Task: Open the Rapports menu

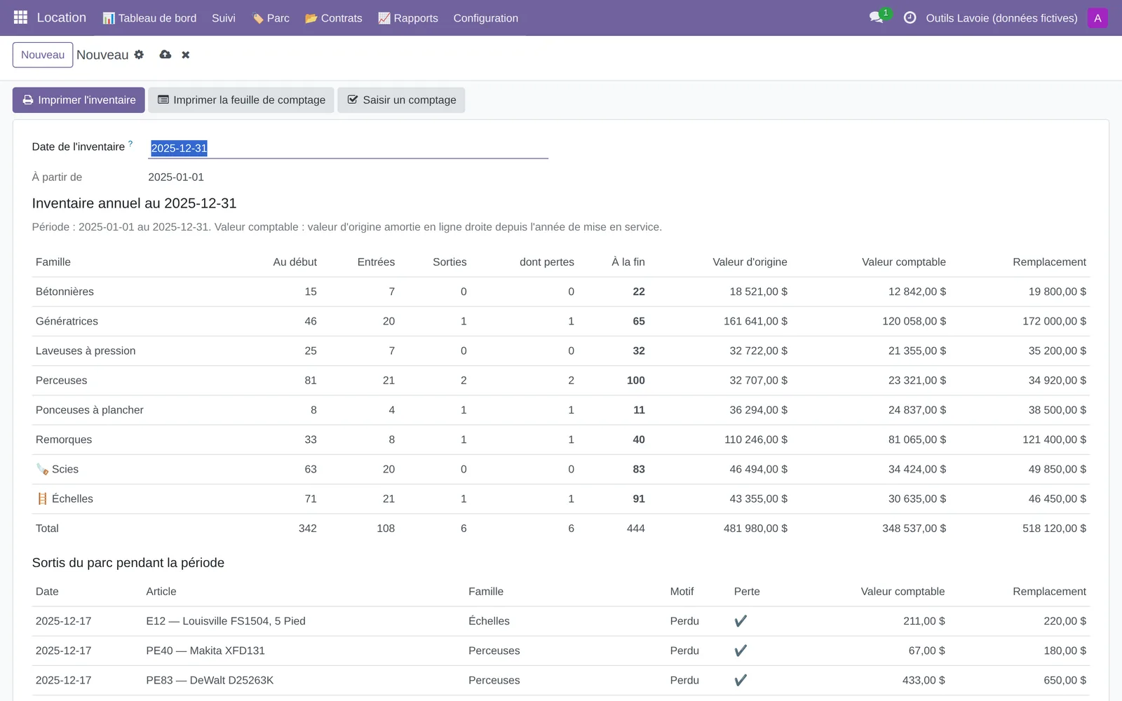Action: 408,18
